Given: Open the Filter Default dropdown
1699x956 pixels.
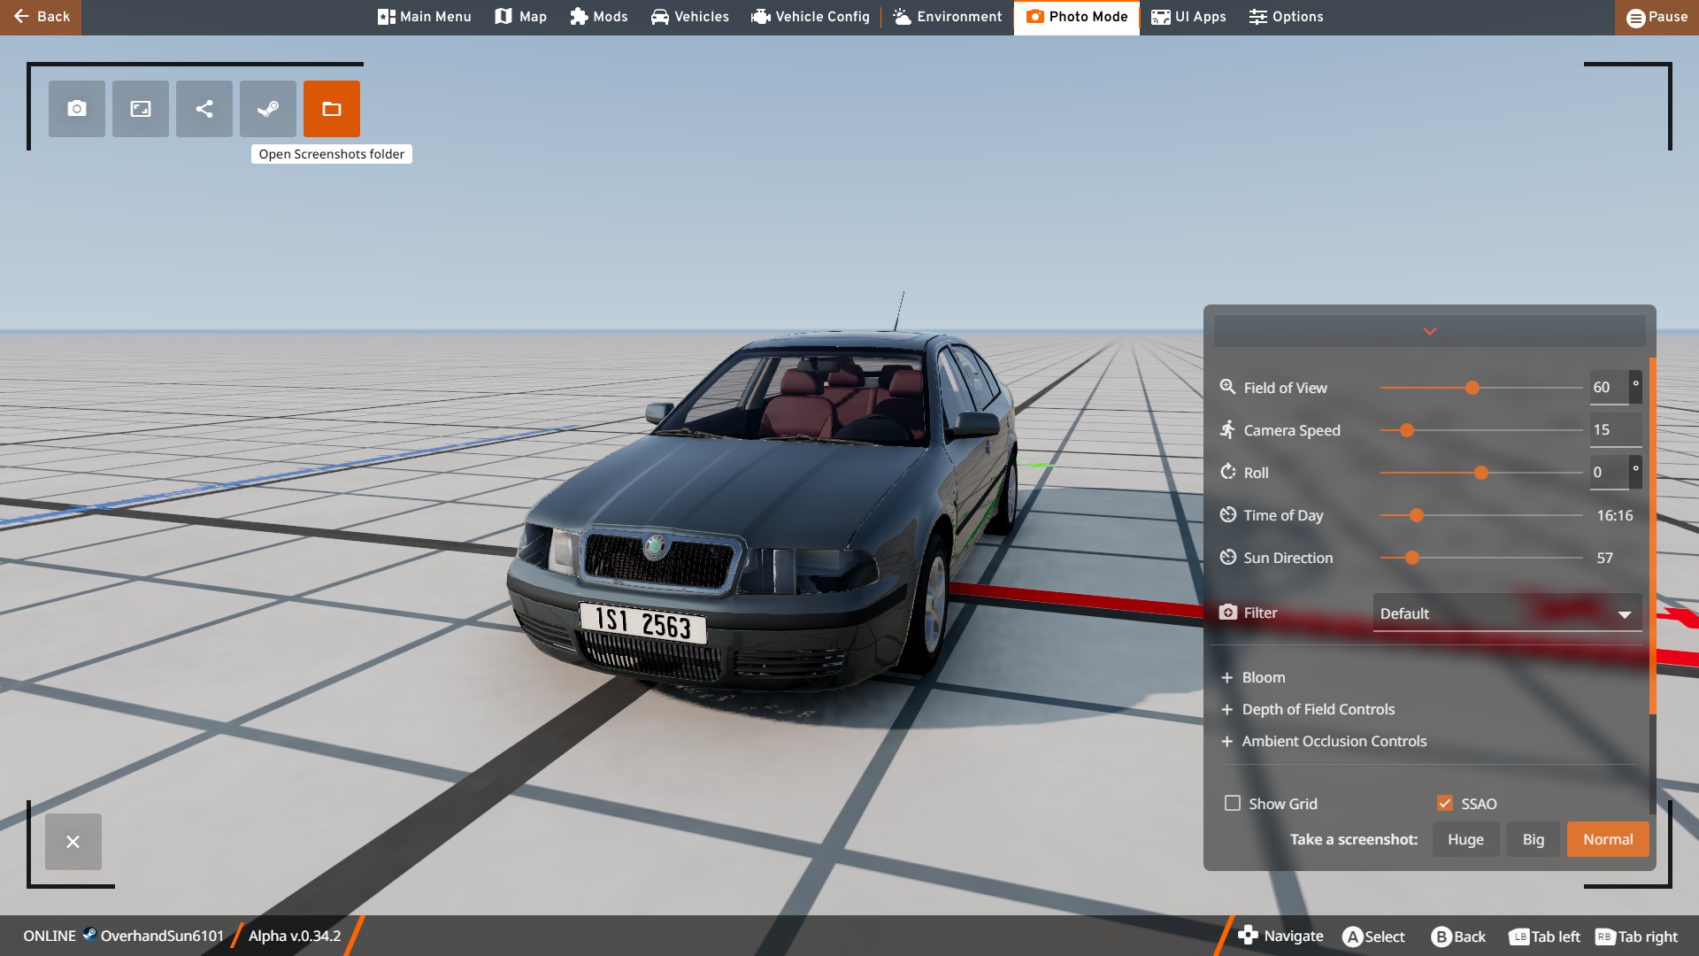Looking at the screenshot, I should 1506,613.
